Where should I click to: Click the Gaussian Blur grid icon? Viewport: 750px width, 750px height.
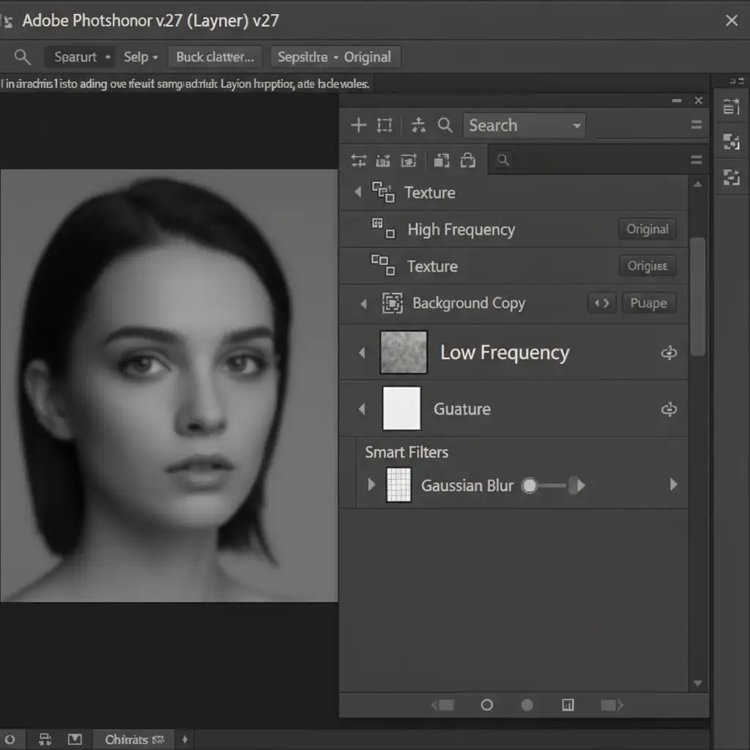[398, 485]
